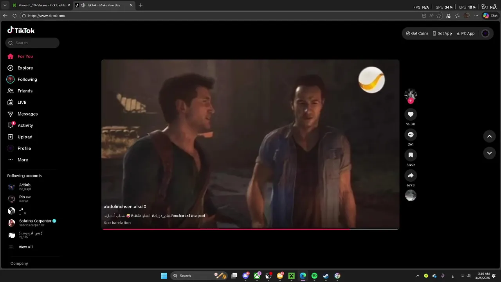The image size is (501, 282).
Task: Click the video to pause playback
Action: 250,144
